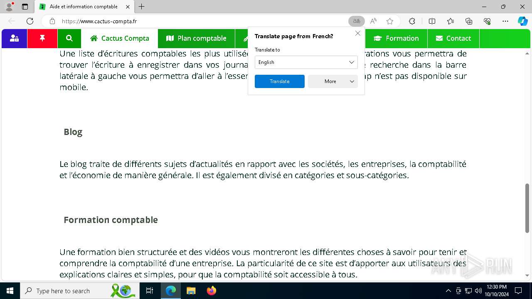Close the Aide et information comptable tab
The height and width of the screenshot is (299, 532).
pos(128,7)
